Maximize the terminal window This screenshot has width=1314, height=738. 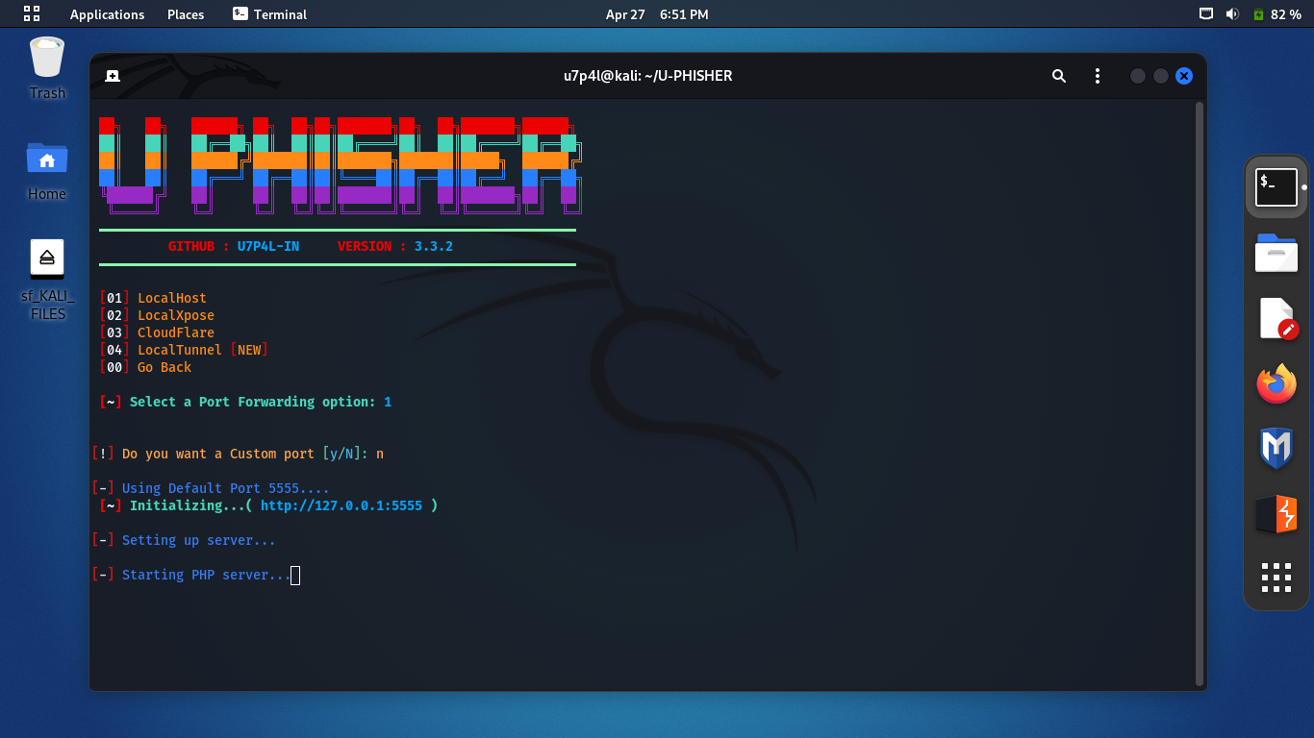coord(1161,76)
